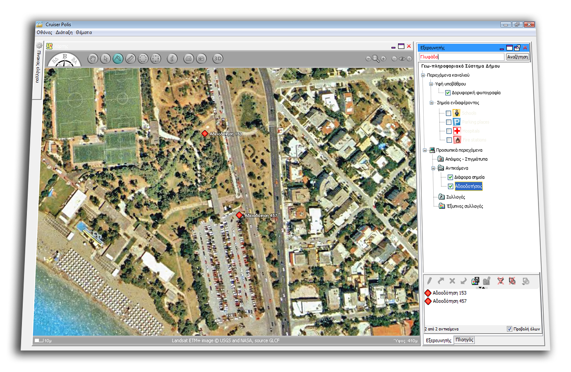
Task: Zoom out using the magnifier minus button
Action: pyautogui.click(x=368, y=59)
